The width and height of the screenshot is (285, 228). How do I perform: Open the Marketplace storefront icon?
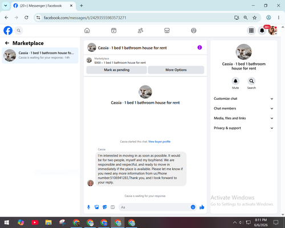click(x=167, y=30)
